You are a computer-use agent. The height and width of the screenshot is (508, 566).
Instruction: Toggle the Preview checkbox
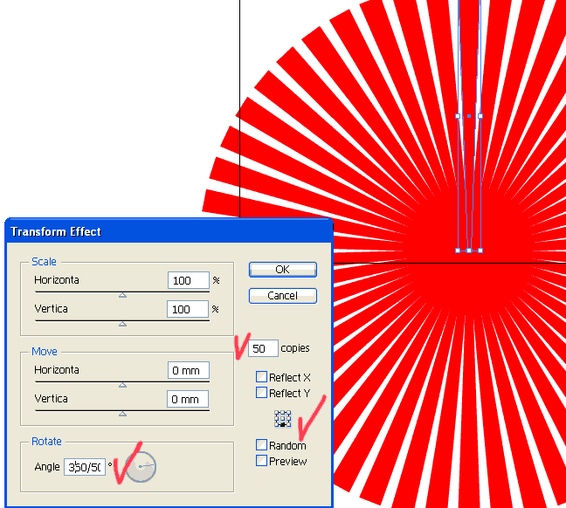point(261,460)
